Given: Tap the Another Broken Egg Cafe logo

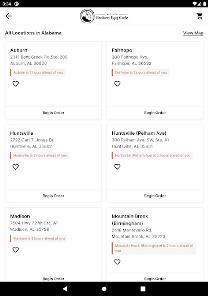Looking at the screenshot, I should point(104,16).
